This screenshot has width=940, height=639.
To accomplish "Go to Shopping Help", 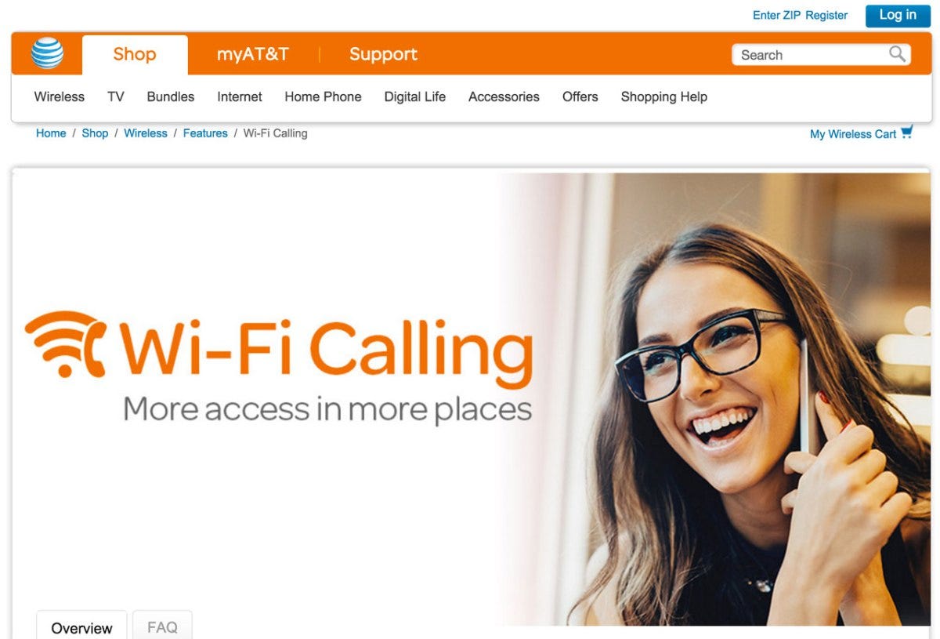I will pos(664,97).
